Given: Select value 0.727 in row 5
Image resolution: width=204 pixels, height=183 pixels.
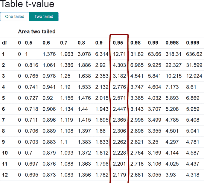Looking at the screenshot, I should pos(31,98).
